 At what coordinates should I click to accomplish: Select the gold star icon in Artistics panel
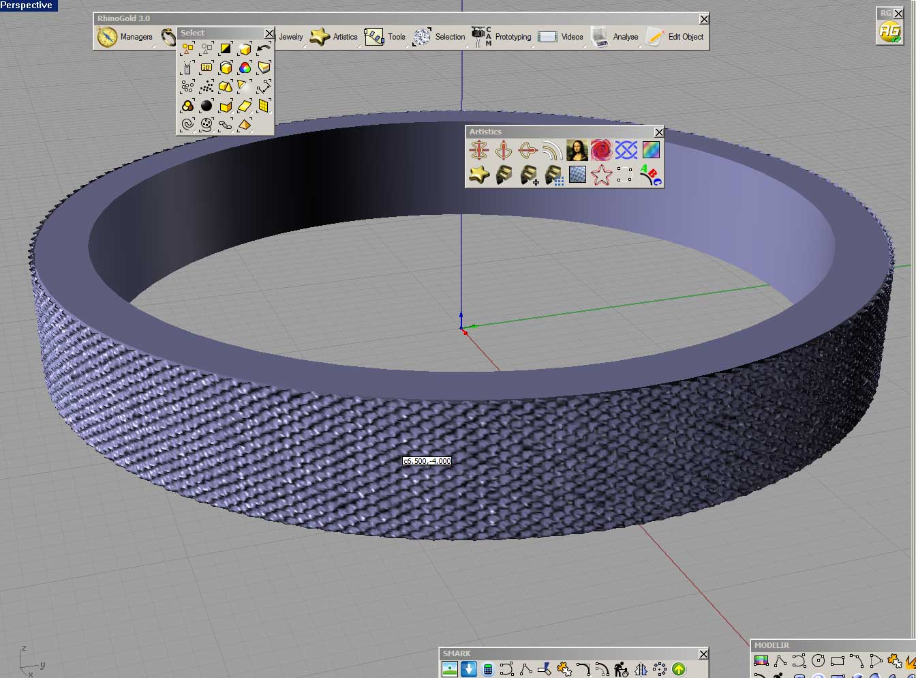click(x=479, y=175)
